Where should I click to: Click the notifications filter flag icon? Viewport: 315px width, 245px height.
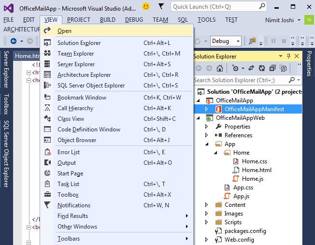coord(162,7)
